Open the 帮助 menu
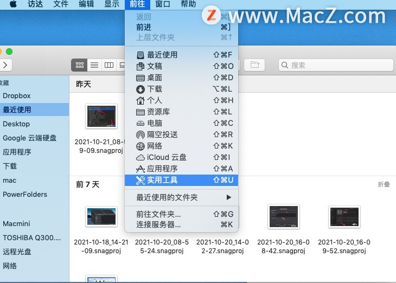The image size is (396, 283). coord(188,4)
